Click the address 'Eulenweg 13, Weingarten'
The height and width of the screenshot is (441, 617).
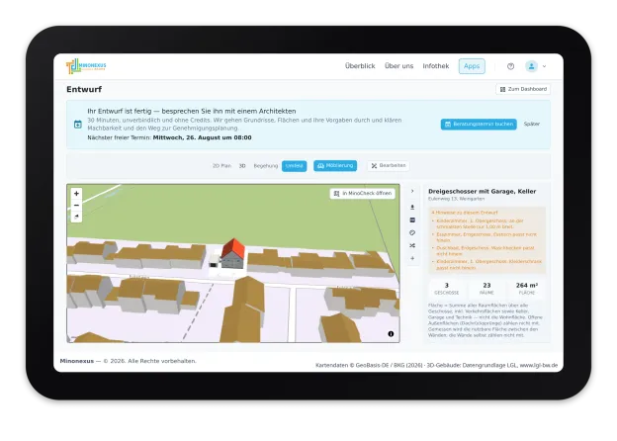coord(457,199)
